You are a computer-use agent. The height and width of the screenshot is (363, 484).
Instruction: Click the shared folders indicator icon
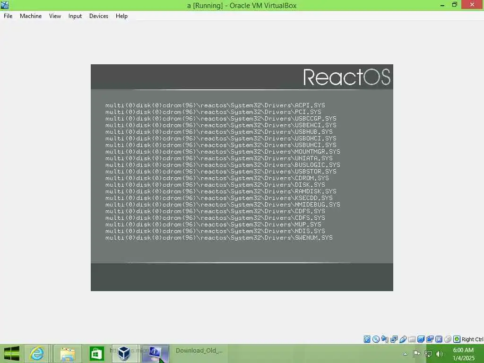point(412,339)
